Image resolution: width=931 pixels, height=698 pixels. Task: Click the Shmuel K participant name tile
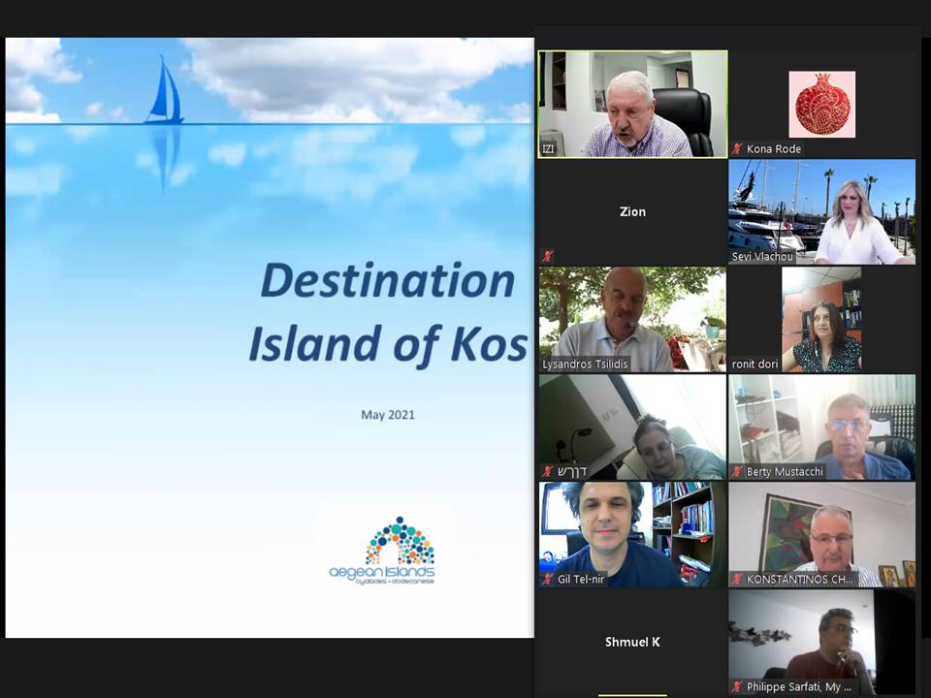pos(632,642)
